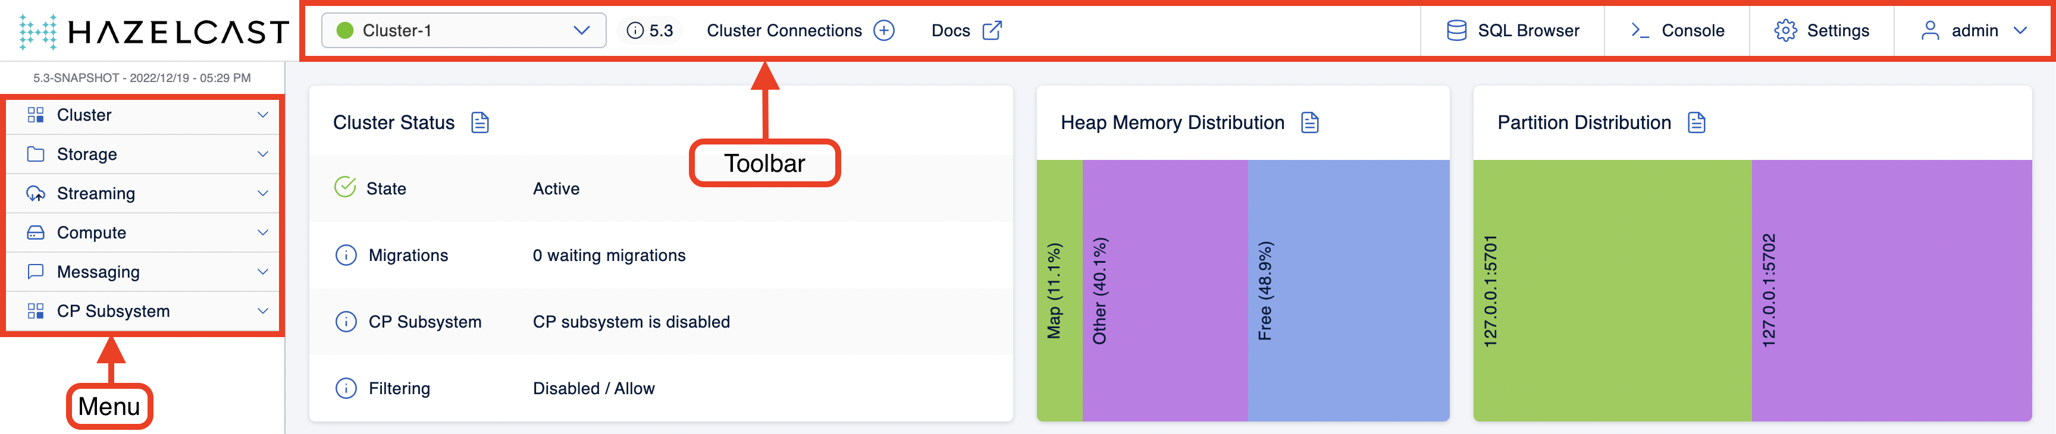
Task: Add a connection with the plus icon
Action: tap(885, 31)
